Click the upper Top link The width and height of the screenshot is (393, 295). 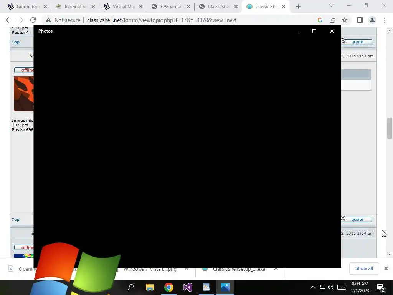15,42
